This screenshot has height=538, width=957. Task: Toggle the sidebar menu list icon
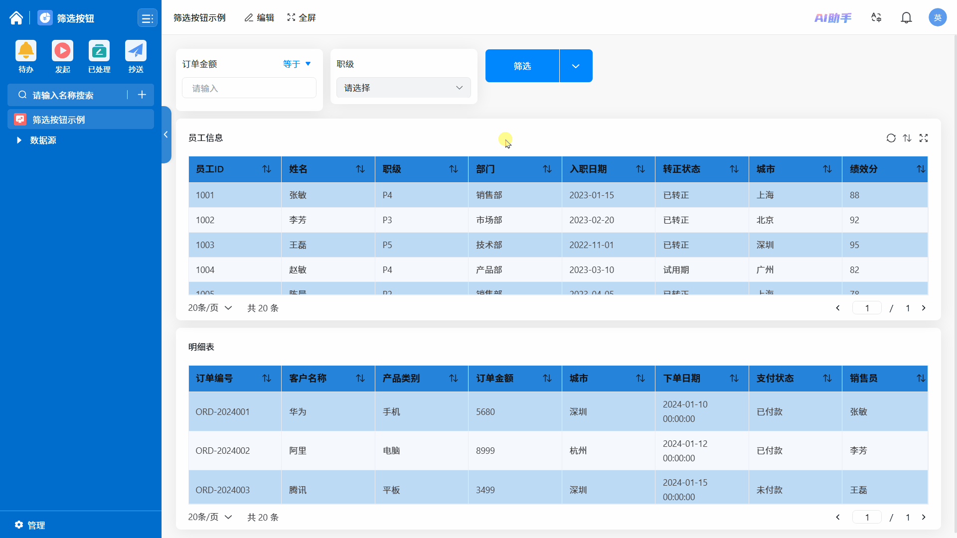(x=147, y=18)
